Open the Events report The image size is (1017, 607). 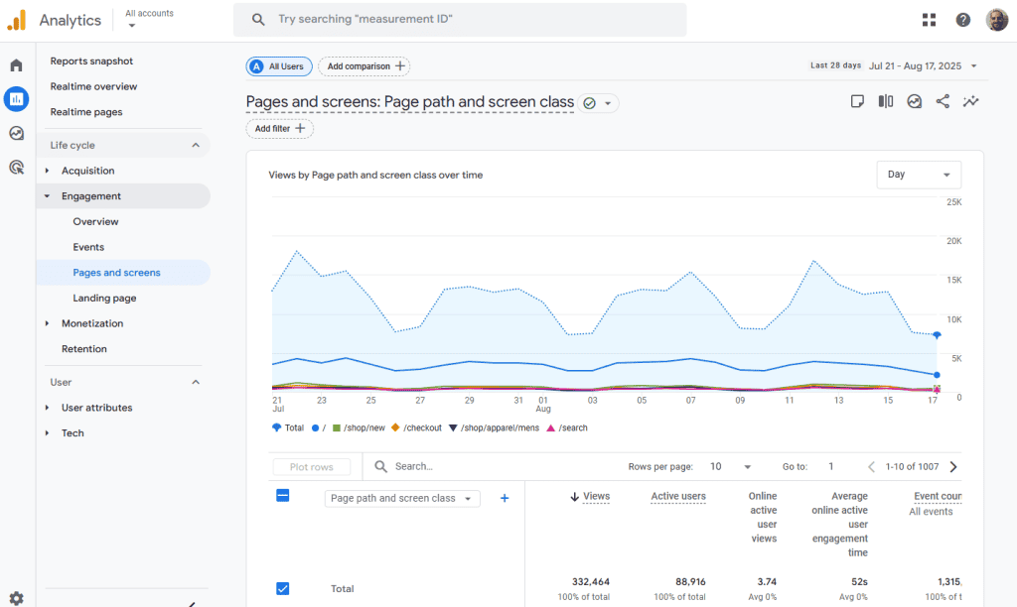(88, 247)
